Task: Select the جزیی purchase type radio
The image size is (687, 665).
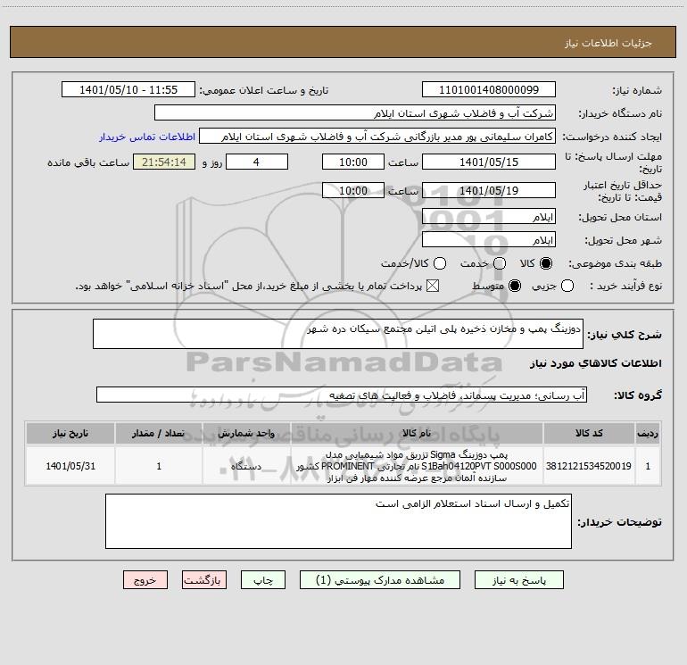Action: coord(567,286)
